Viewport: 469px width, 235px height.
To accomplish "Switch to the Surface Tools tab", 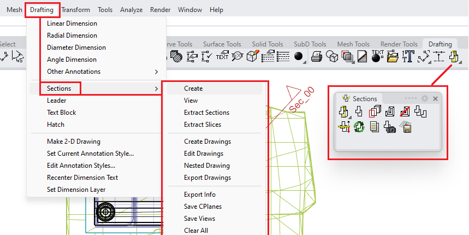I will [x=222, y=44].
